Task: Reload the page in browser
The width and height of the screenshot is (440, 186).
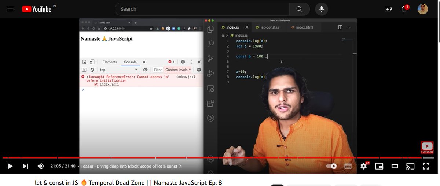Action: 93,28
